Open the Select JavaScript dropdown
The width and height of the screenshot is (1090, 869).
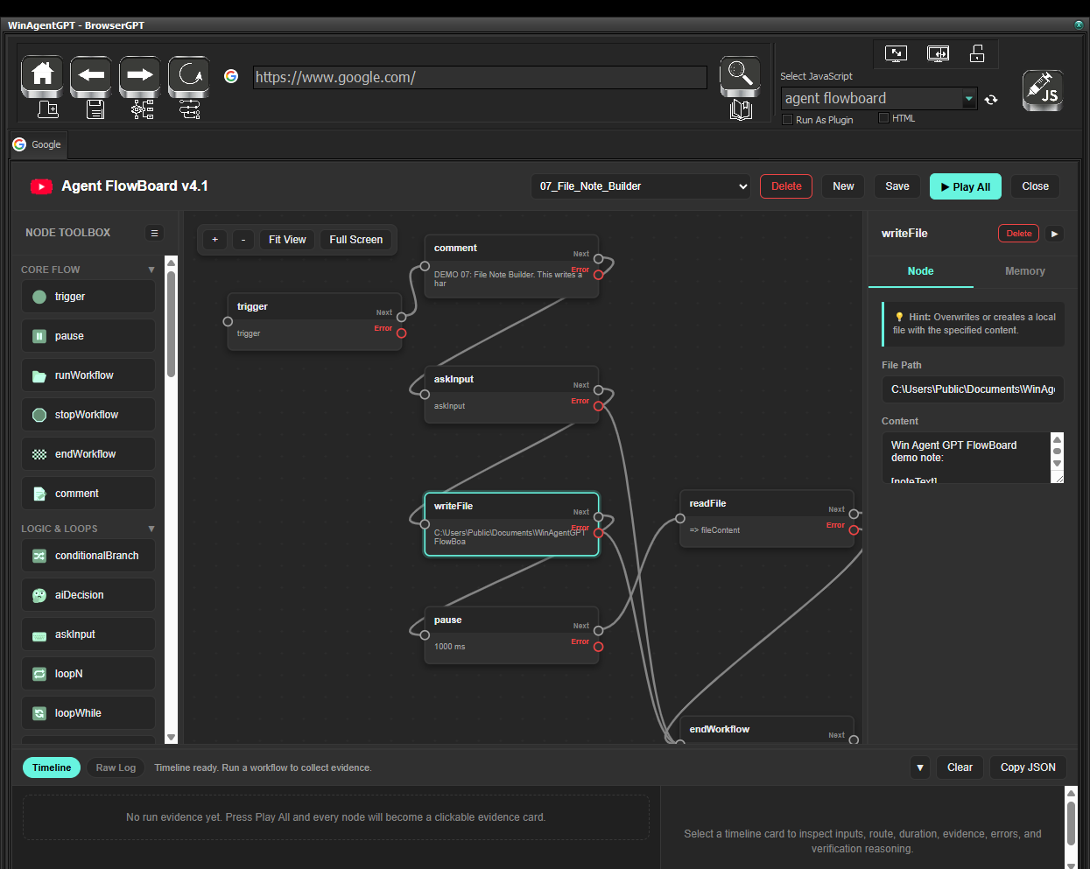point(879,99)
